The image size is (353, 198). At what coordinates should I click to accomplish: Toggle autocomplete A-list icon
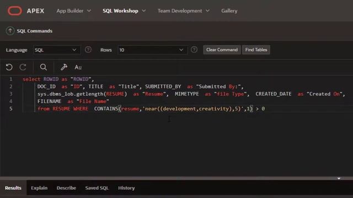pyautogui.click(x=78, y=67)
